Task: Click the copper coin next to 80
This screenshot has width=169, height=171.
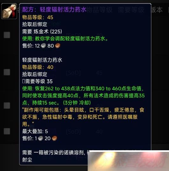Action: (57, 46)
